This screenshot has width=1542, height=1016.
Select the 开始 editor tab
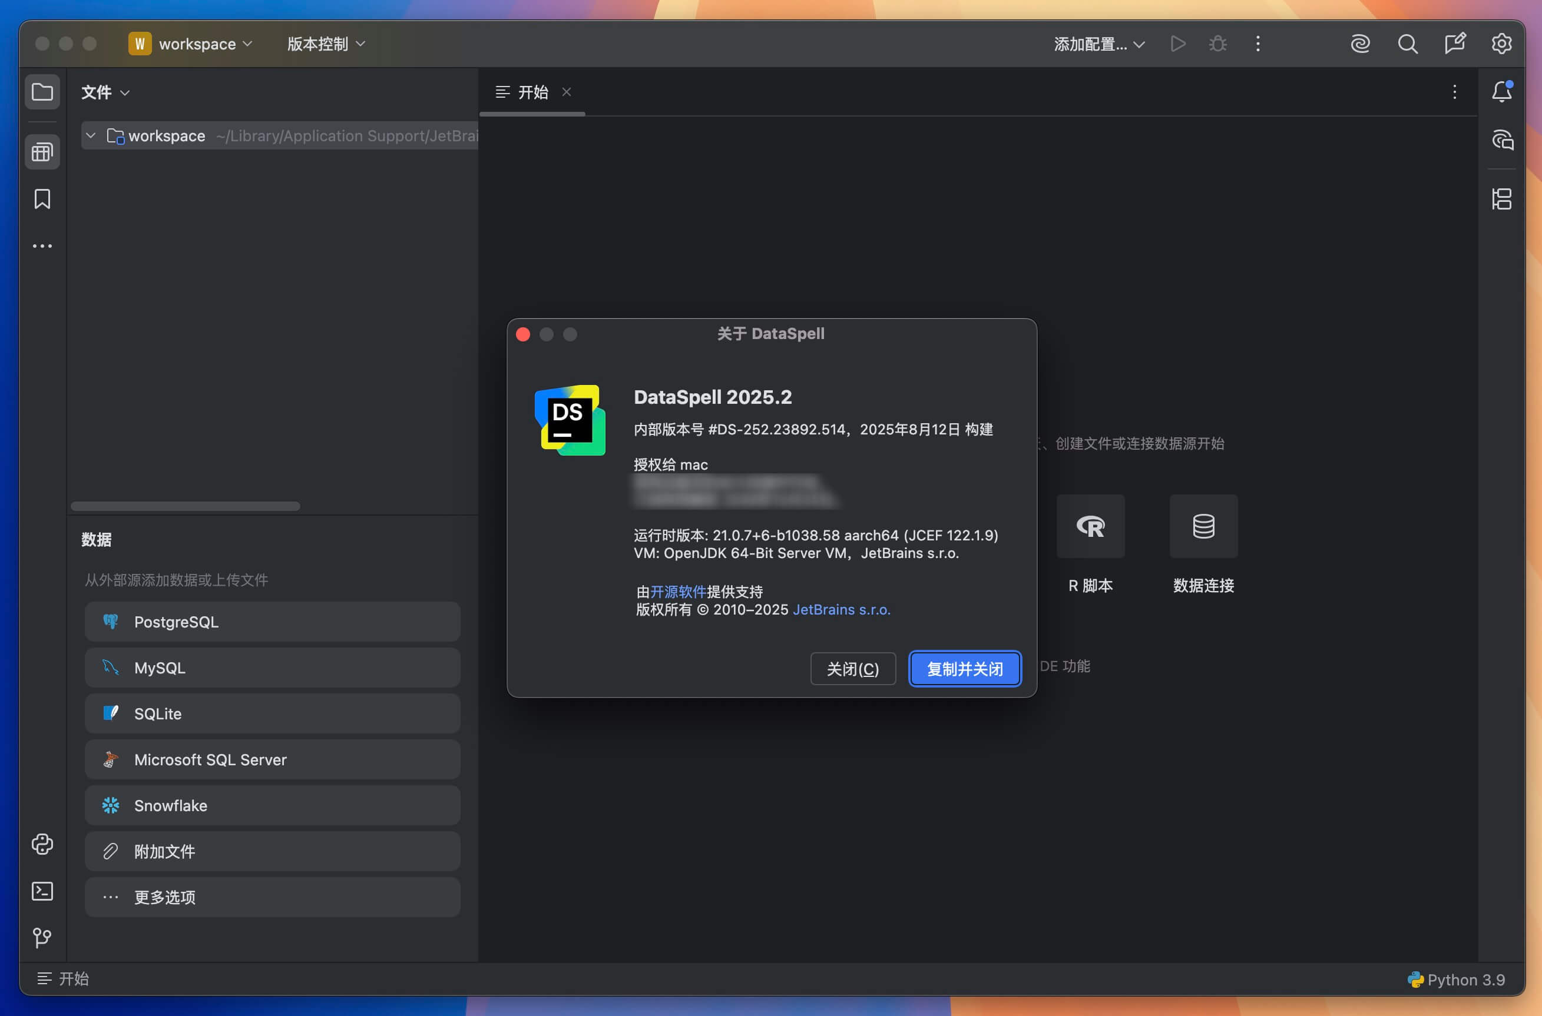click(x=532, y=92)
